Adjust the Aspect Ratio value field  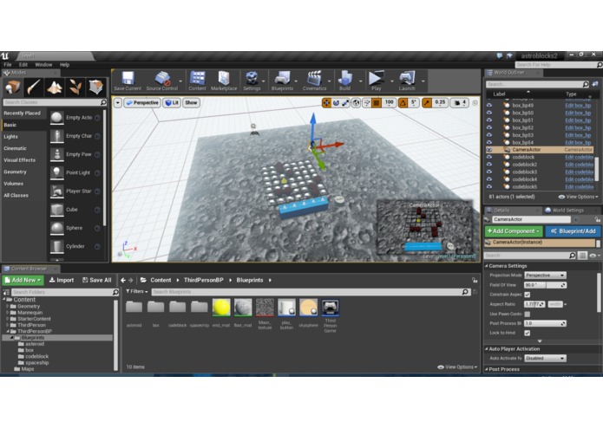[534, 304]
